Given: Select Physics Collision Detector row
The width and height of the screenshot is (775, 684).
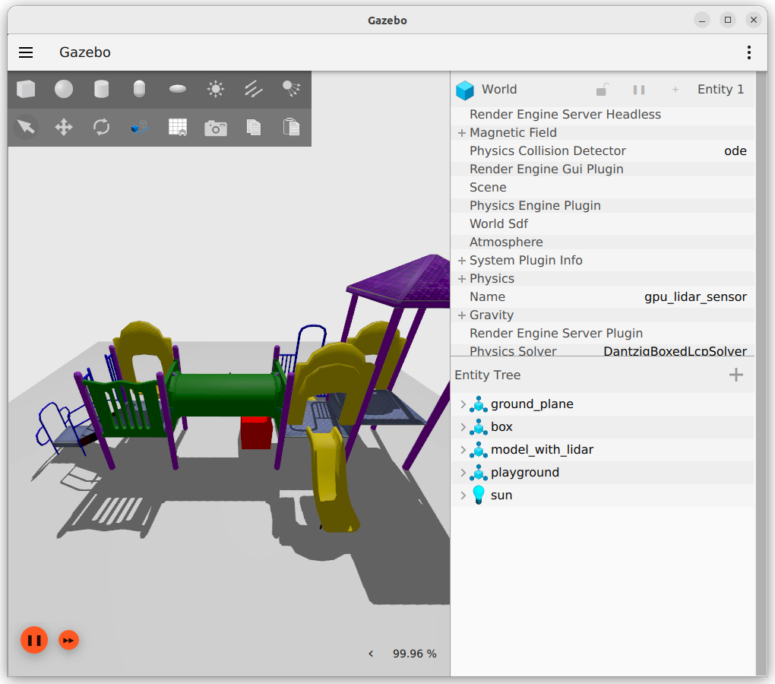Looking at the screenshot, I should (603, 150).
